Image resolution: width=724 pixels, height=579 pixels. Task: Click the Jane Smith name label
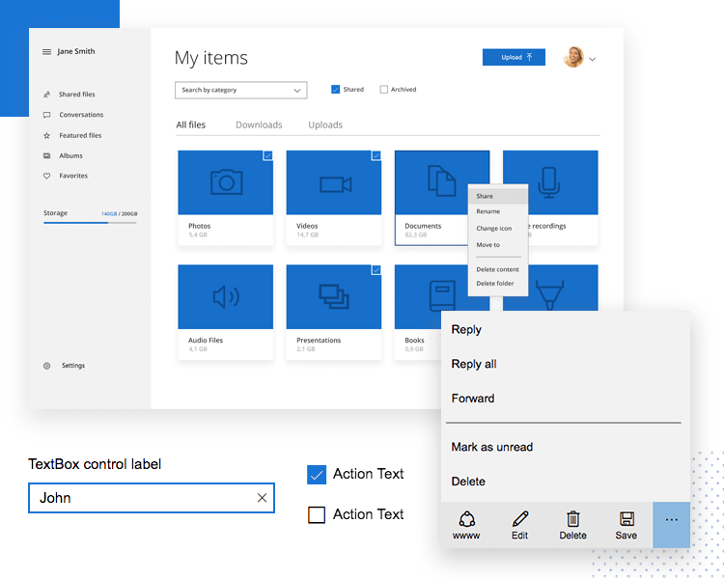tap(76, 51)
